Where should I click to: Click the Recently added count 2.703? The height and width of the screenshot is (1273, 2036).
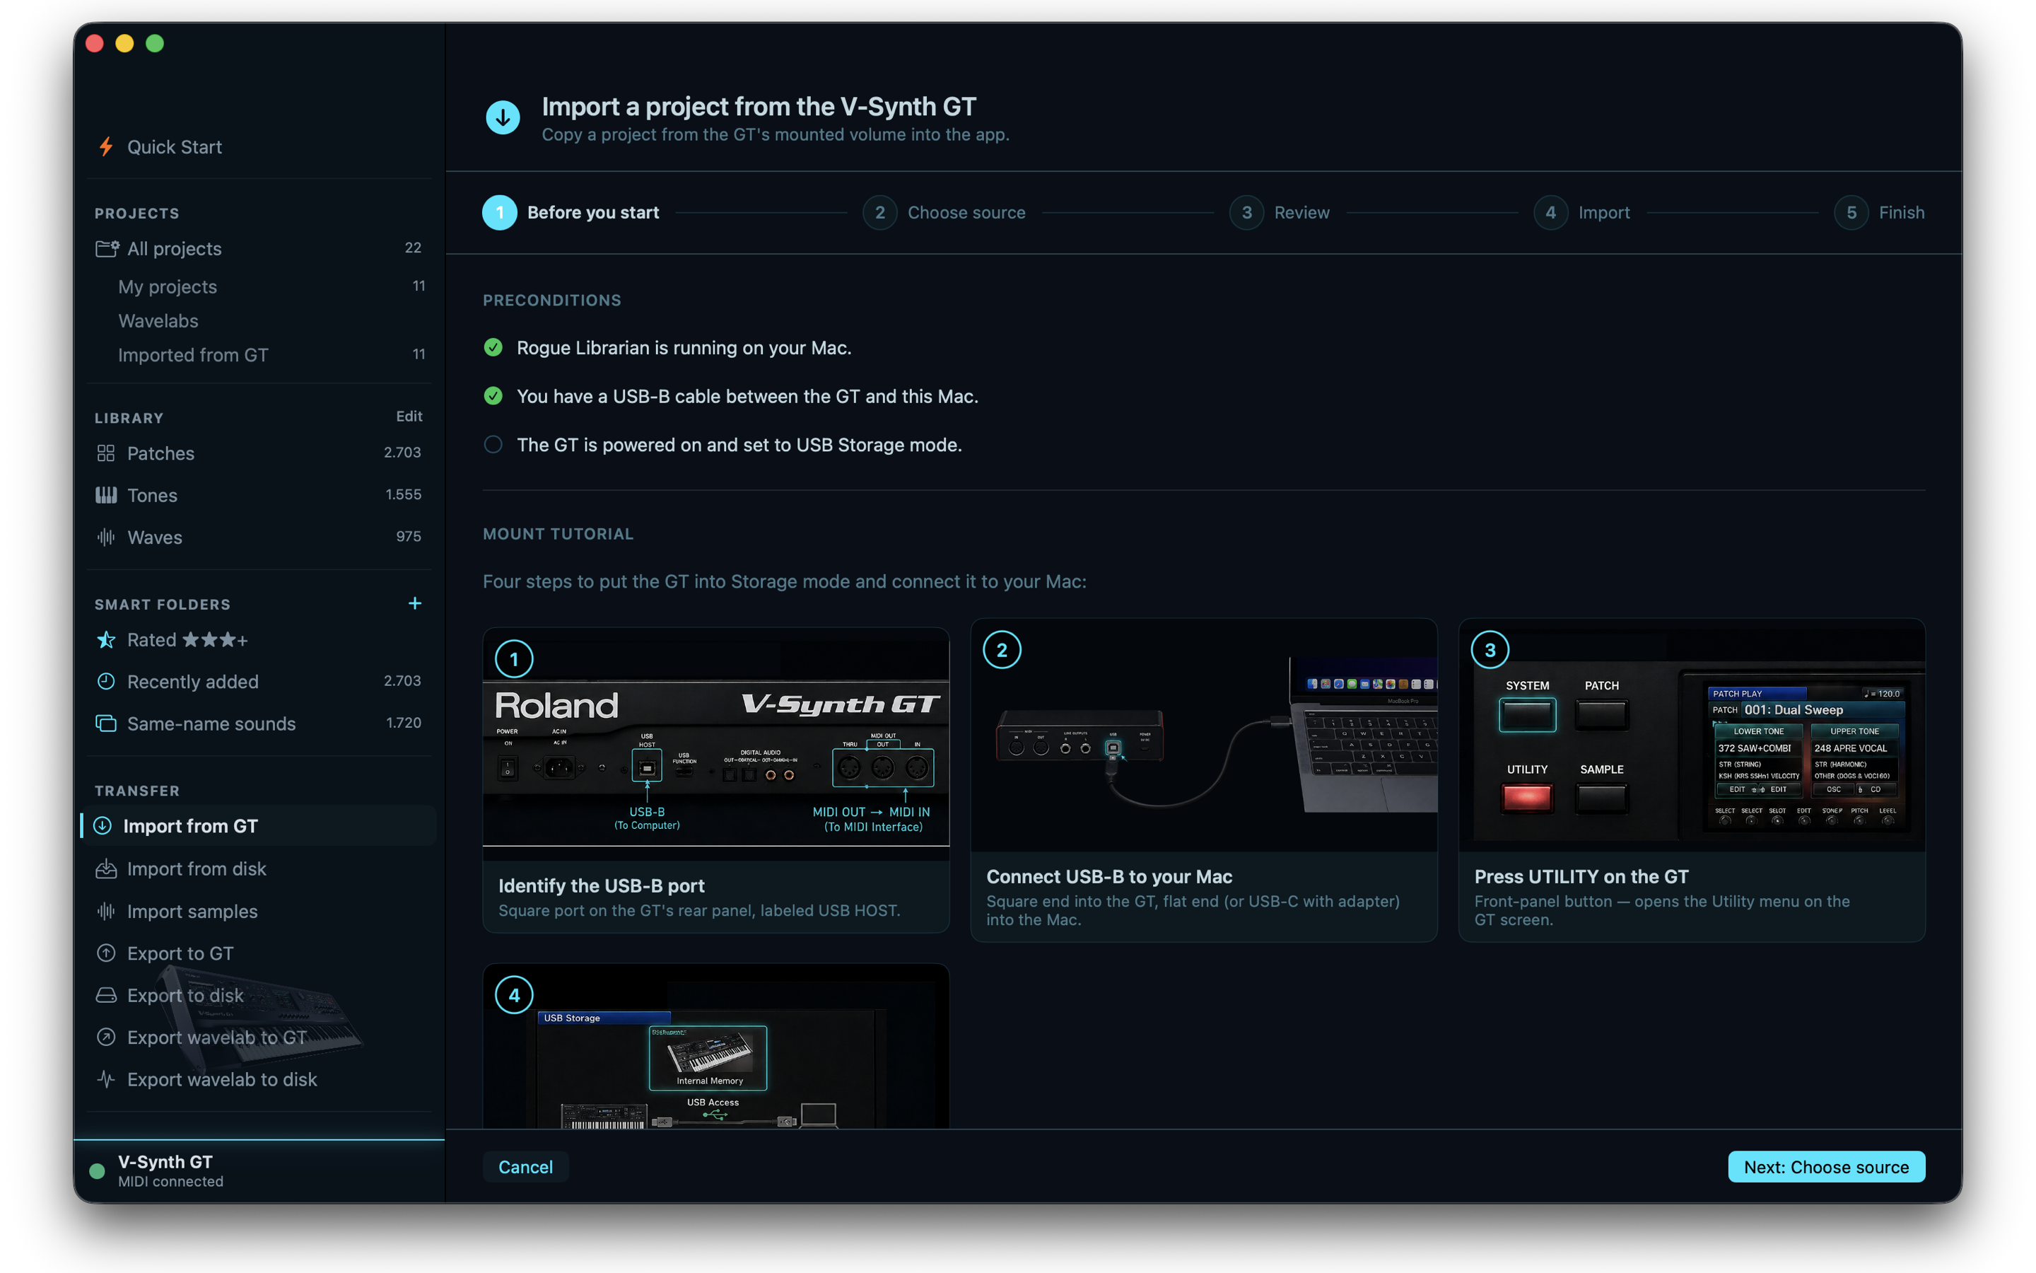coord(402,680)
